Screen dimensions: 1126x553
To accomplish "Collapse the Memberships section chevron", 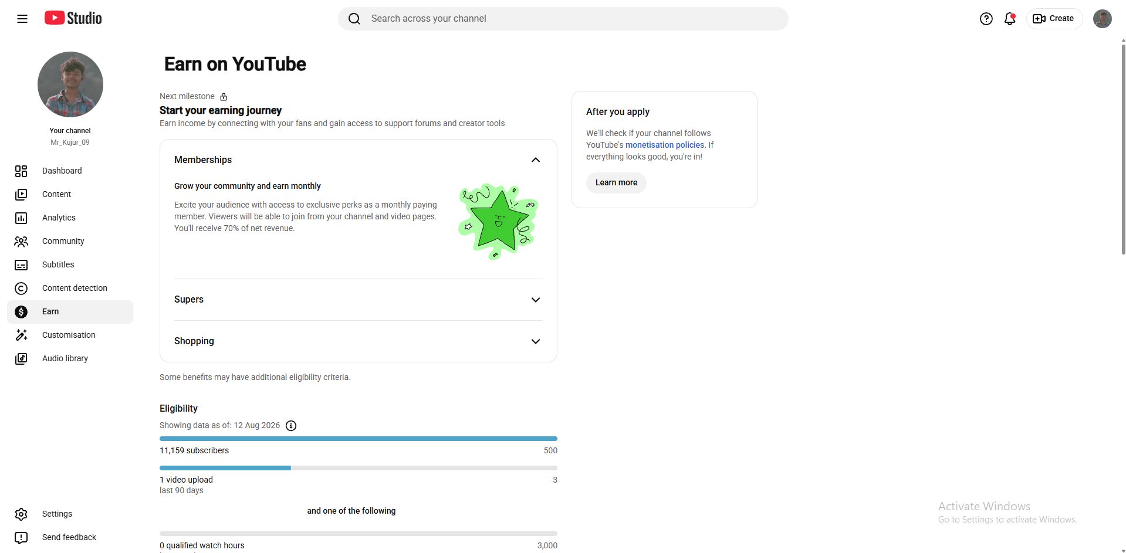I will tap(536, 160).
